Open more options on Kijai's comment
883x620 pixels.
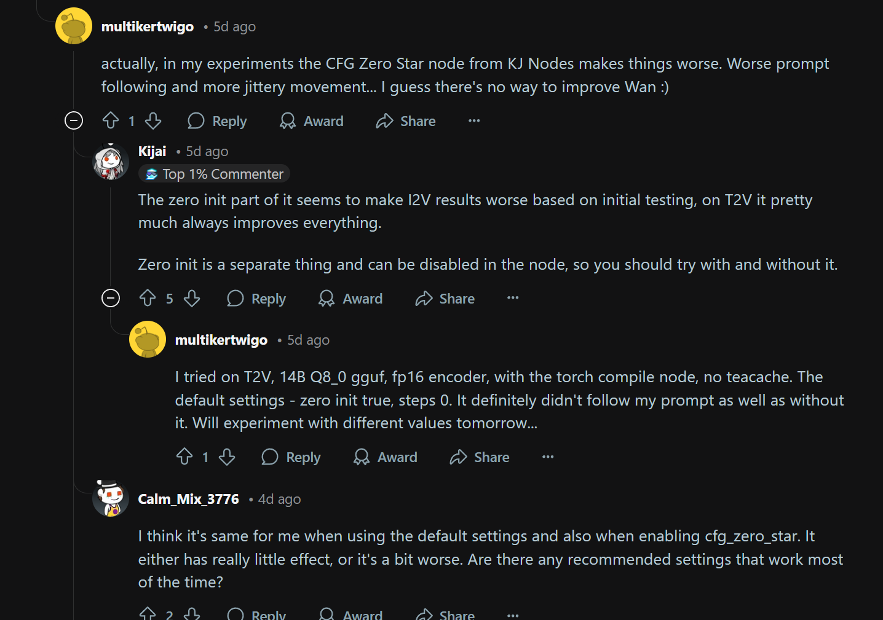[x=513, y=298]
